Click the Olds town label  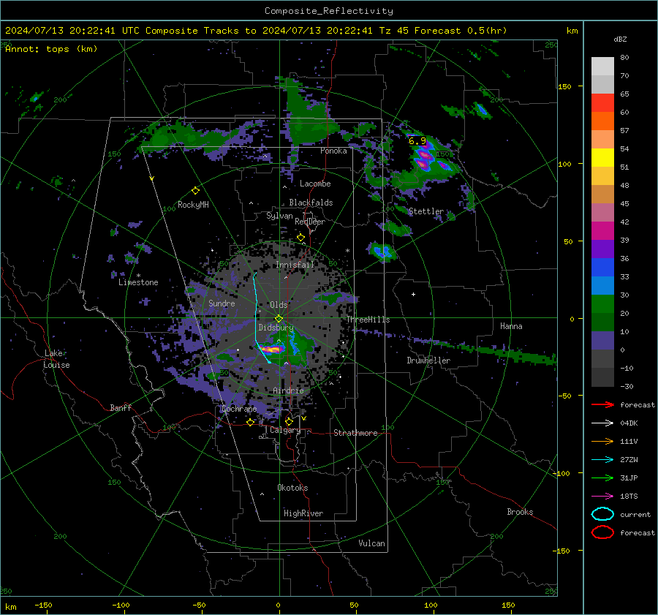click(x=279, y=305)
